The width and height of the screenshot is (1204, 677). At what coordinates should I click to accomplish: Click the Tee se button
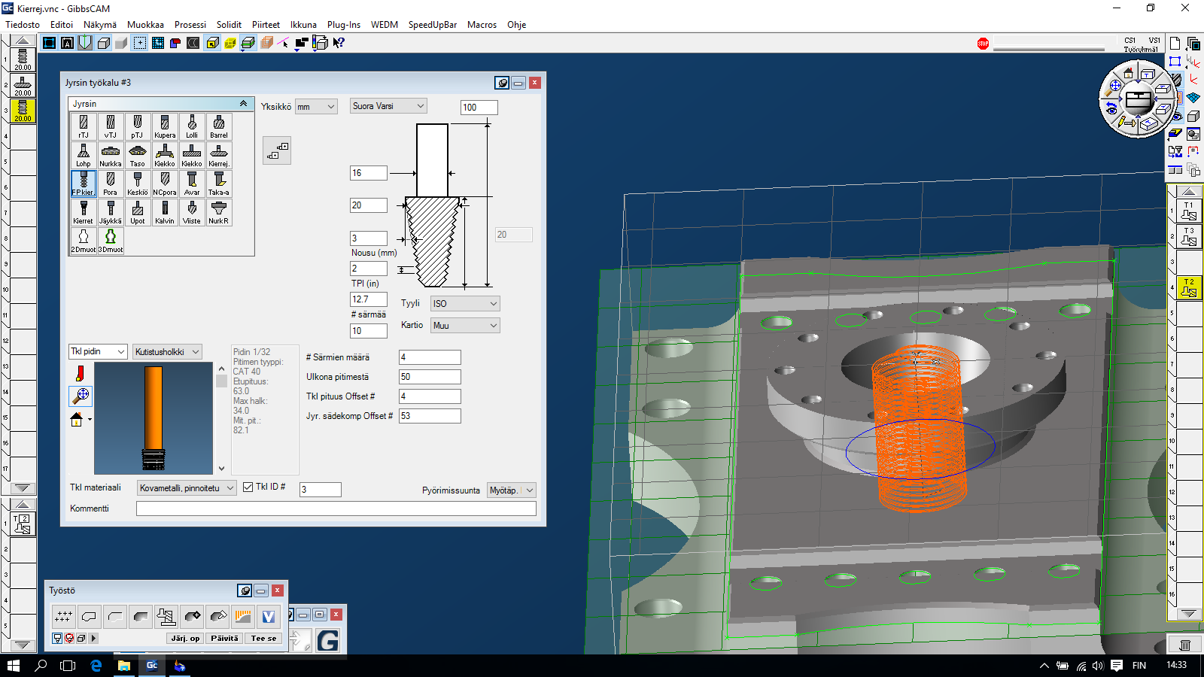coord(263,638)
